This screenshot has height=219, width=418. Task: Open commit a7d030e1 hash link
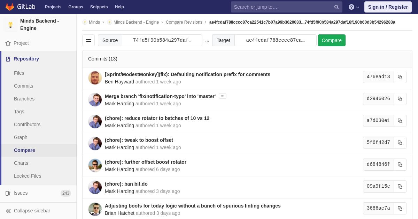coord(378,121)
